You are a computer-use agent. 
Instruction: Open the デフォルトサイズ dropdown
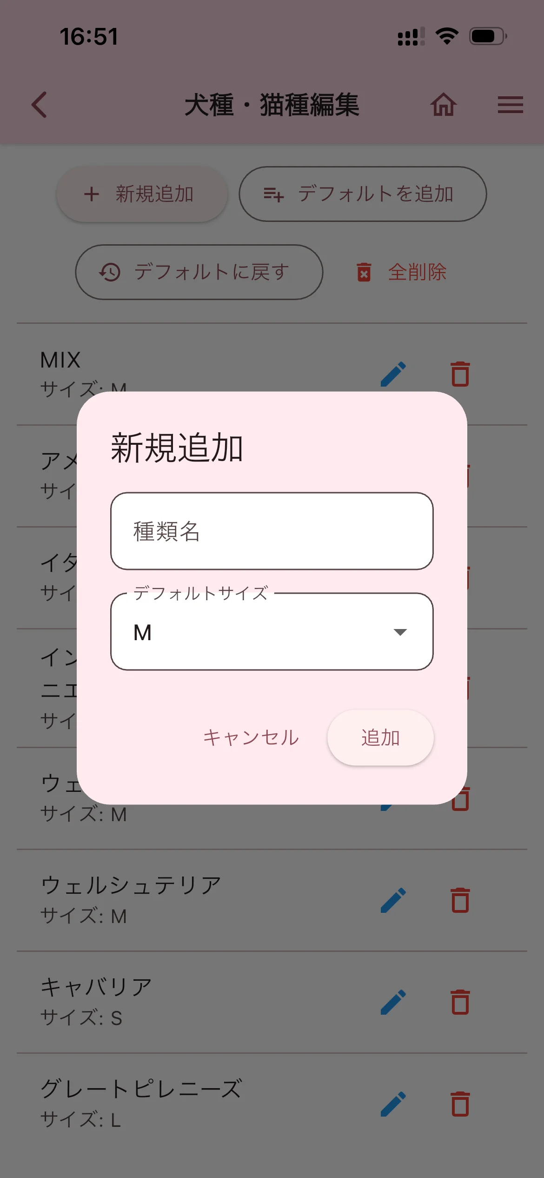272,632
